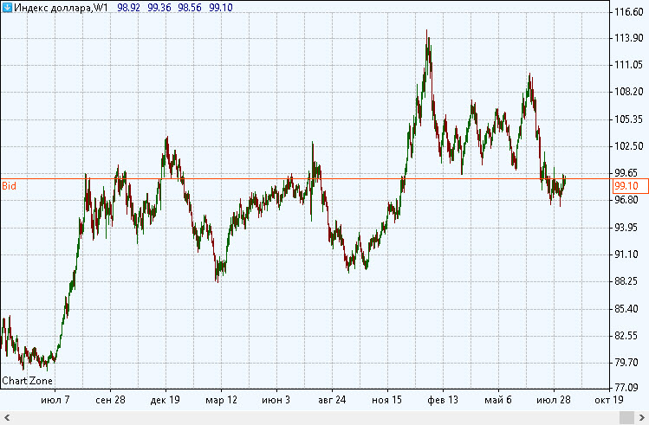649x425 pixels.
Task: Click the 116.60 price axis label
Action: (627, 12)
